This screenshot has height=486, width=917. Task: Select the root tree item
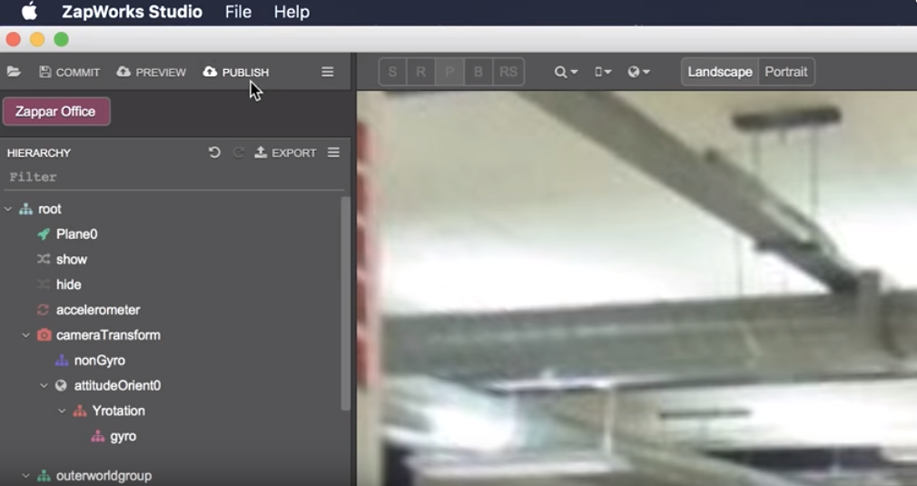click(50, 209)
